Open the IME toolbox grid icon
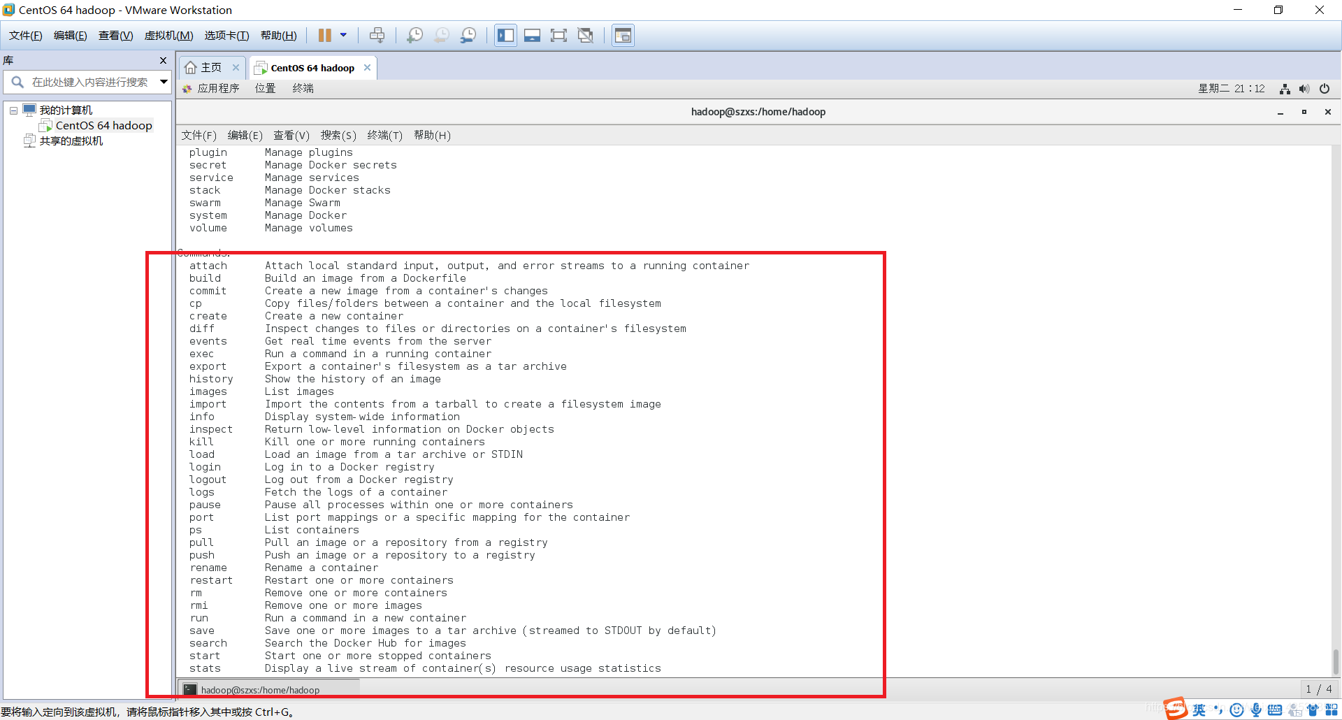Viewport: 1342px width, 720px height. (1332, 710)
